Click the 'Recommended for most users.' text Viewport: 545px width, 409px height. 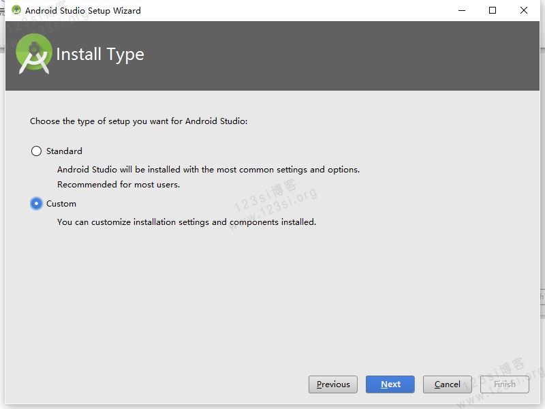(x=119, y=185)
